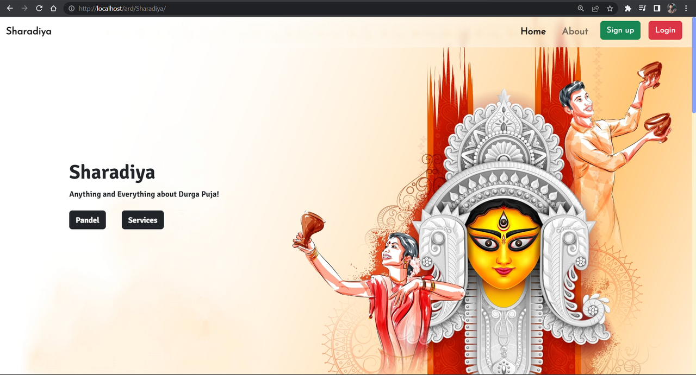Viewport: 696px width, 375px height.
Task: Click the large Sharadiya hero heading
Action: pos(112,172)
